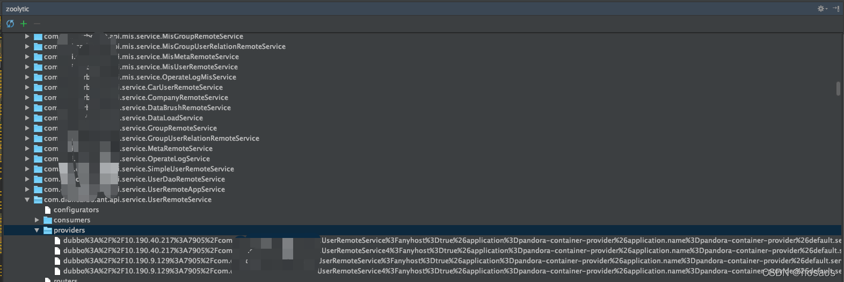The height and width of the screenshot is (282, 844).
Task: Click the green plus add icon
Action: (x=24, y=24)
